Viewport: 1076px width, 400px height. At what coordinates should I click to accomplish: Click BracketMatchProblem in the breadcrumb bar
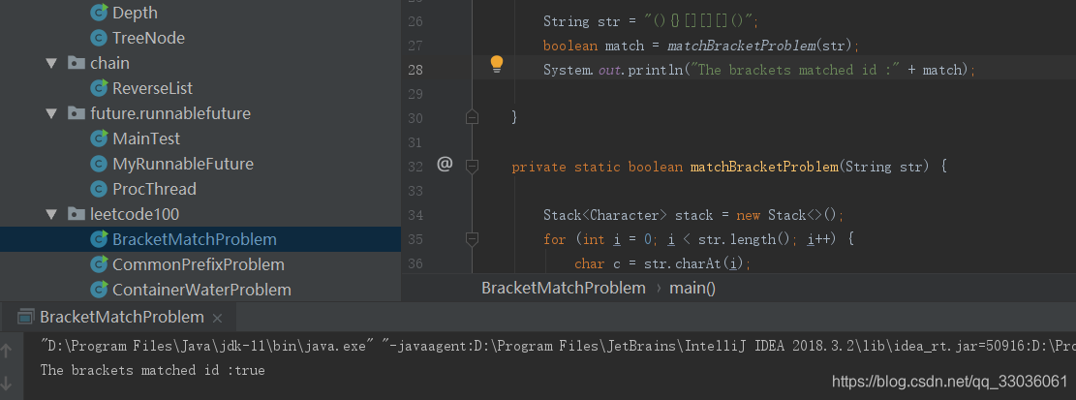point(564,289)
